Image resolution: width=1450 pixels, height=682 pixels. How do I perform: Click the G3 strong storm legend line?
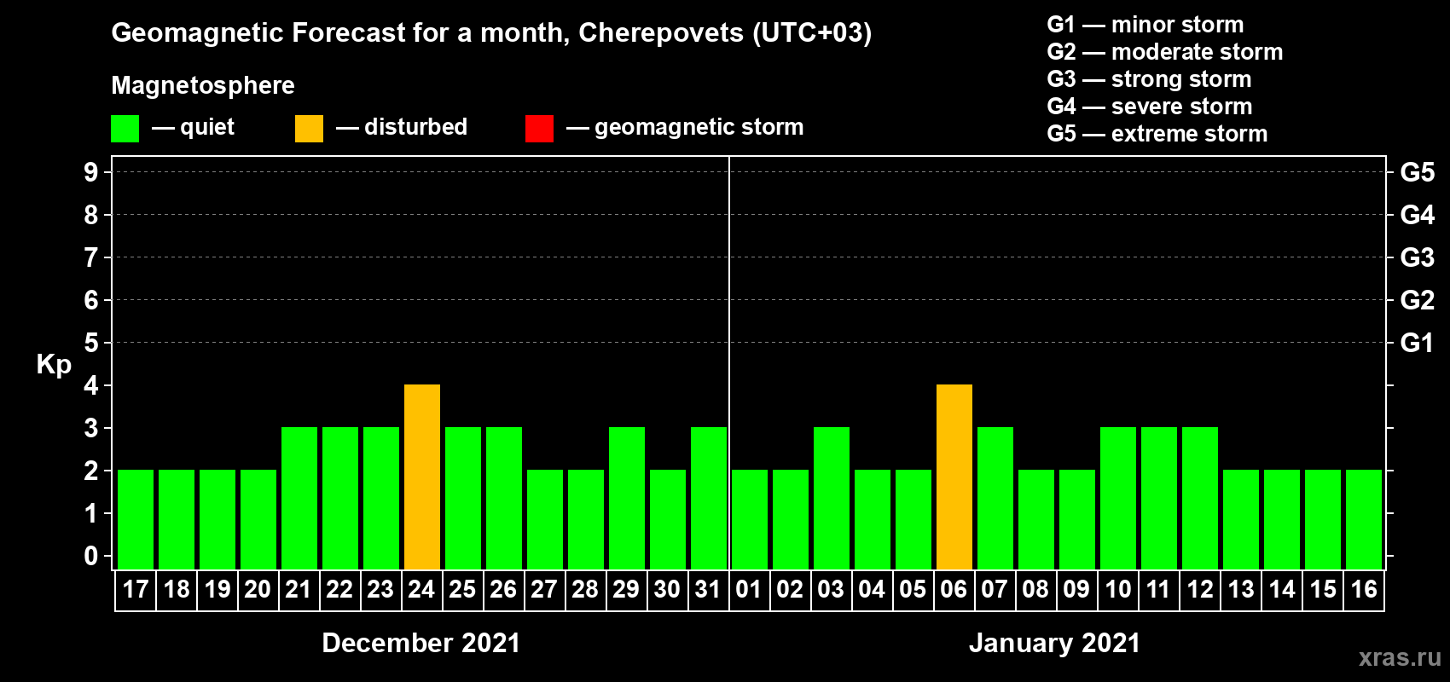coord(1150,79)
